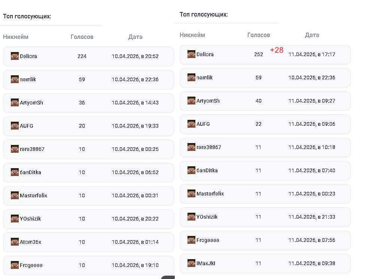Select the IMaxJkl player head avatar
The image size is (375, 279).
tap(191, 263)
